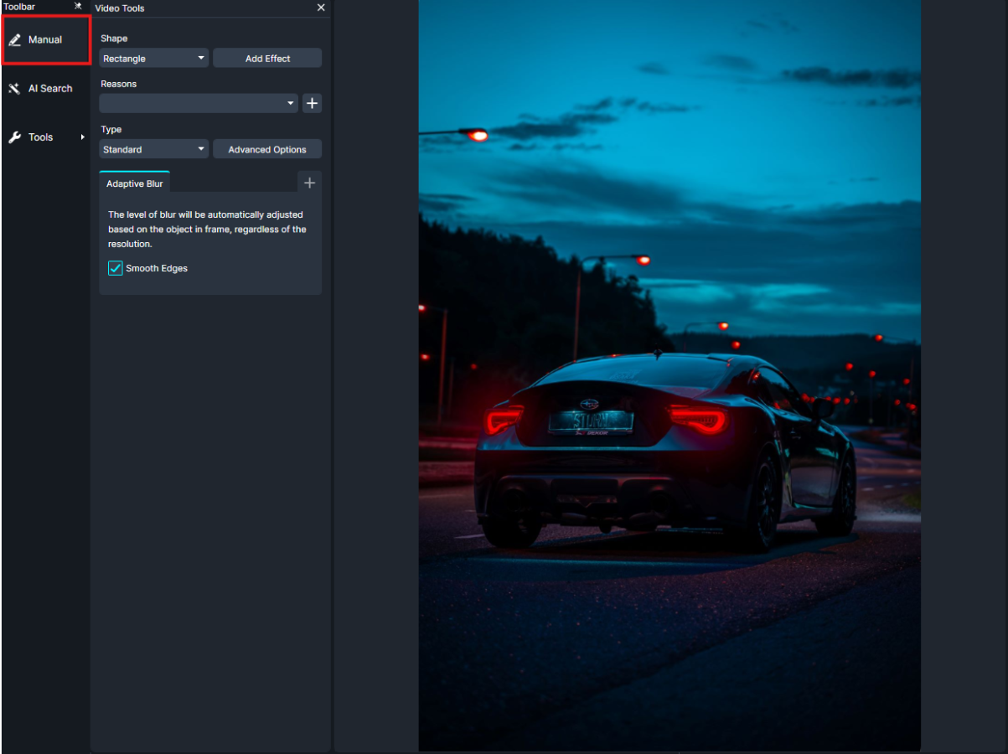The height and width of the screenshot is (754, 1008).
Task: Open the Shape dropdown showing Rectangle
Action: pos(154,59)
